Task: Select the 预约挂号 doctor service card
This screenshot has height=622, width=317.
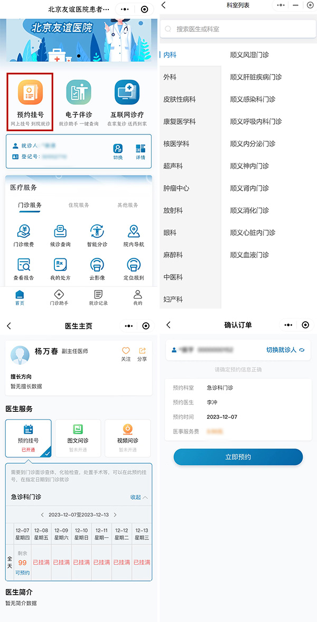Action: [x=29, y=438]
